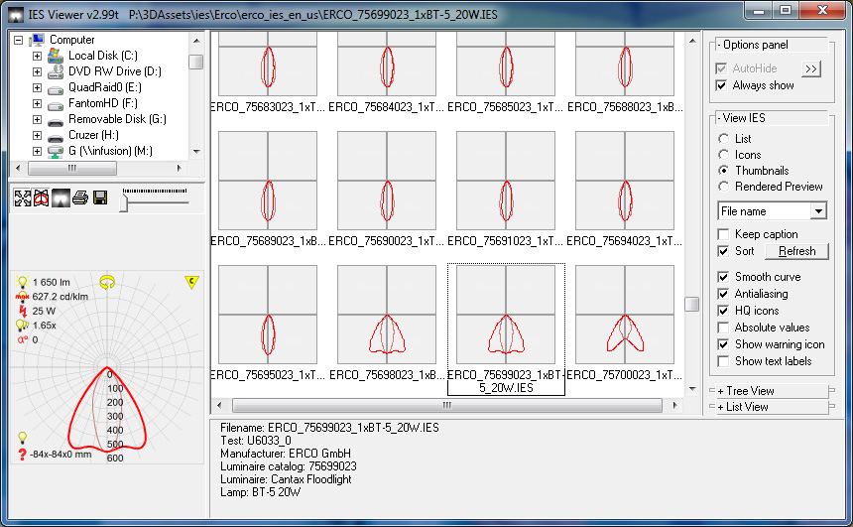853x527 pixels.
Task: Enable the Absolute values checkbox
Action: pyautogui.click(x=723, y=328)
